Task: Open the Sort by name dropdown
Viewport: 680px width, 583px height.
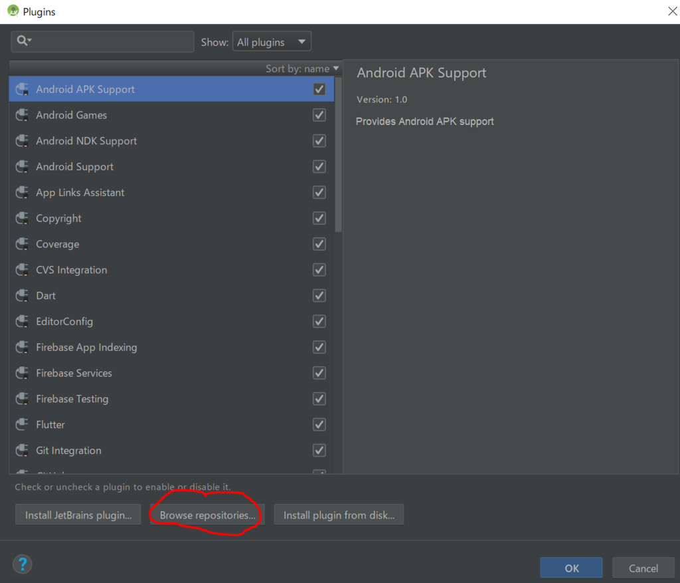Action: coord(302,68)
